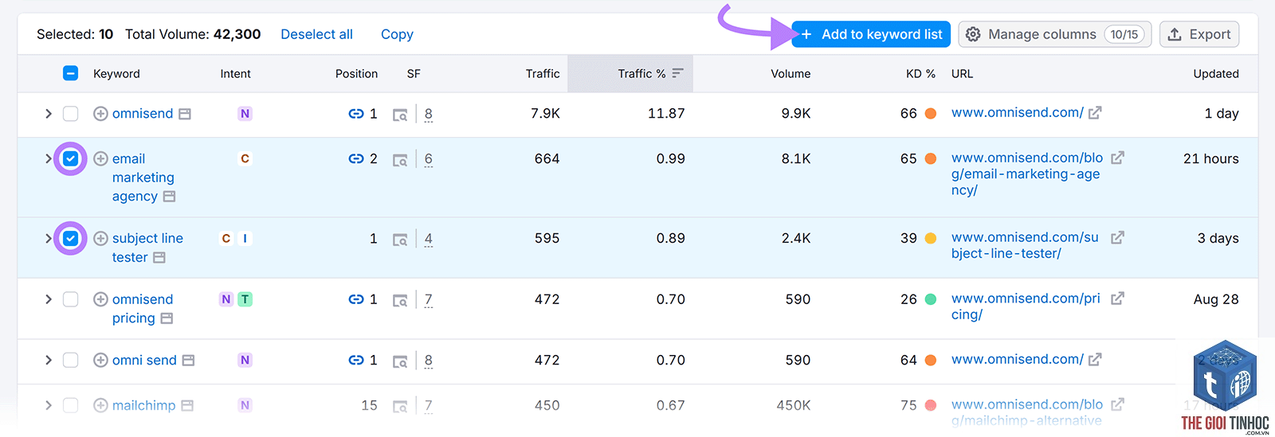1275x437 pixels.
Task: View SERP snapshot for omnisend pricing
Action: click(x=400, y=300)
